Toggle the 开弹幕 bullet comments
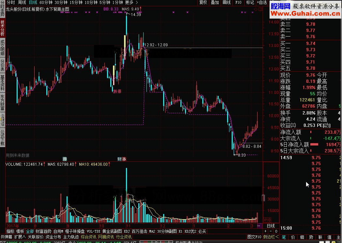The image size is (342, 243). 6,237
